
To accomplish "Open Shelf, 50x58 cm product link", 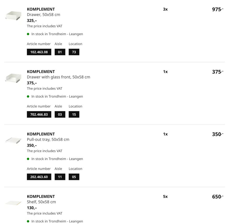I will point(41,202).
